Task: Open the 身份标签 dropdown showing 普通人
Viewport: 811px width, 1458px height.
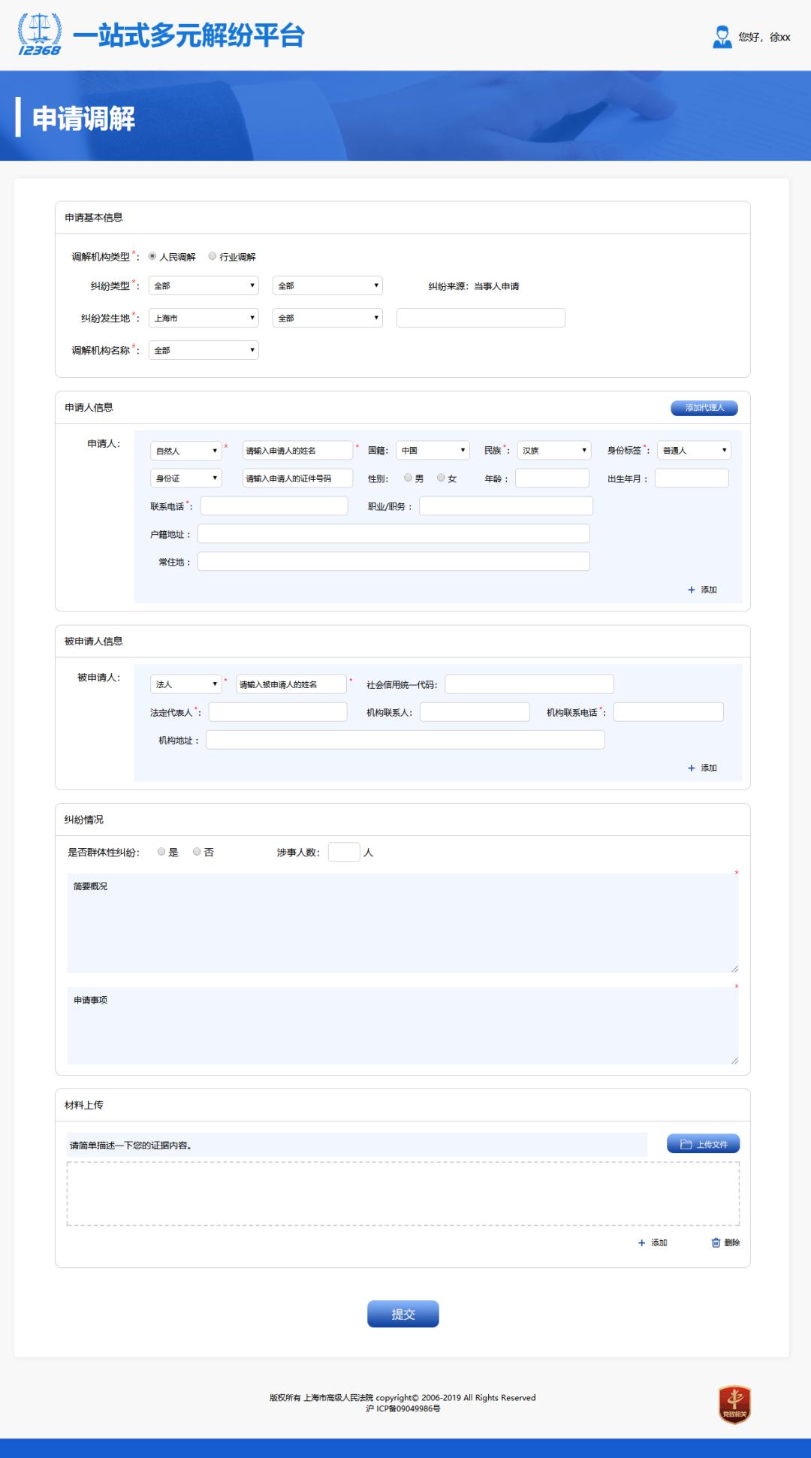Action: pyautogui.click(x=694, y=451)
